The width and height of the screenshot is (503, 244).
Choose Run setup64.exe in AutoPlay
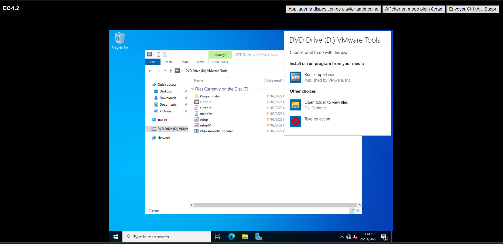(x=338, y=77)
